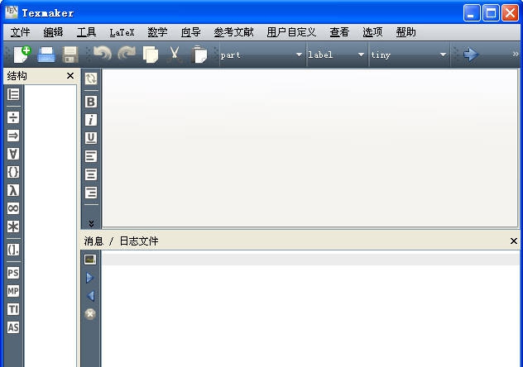The width and height of the screenshot is (523, 367).
Task: Cut selection with the scissors icon
Action: [175, 55]
